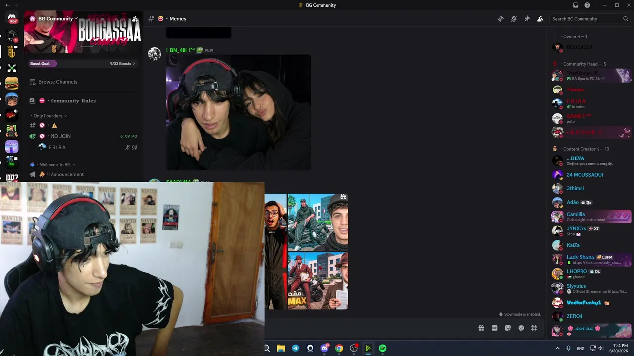The height and width of the screenshot is (356, 634).
Task: Open the Browse Channels entry
Action: [83, 82]
